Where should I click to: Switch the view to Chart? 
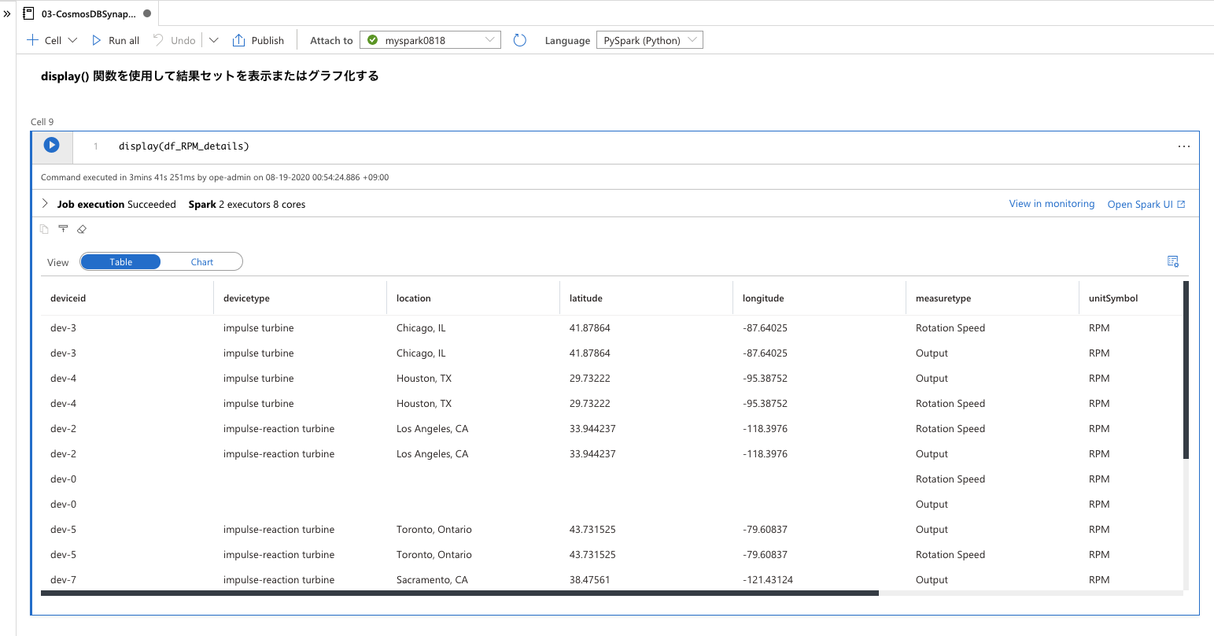point(202,262)
